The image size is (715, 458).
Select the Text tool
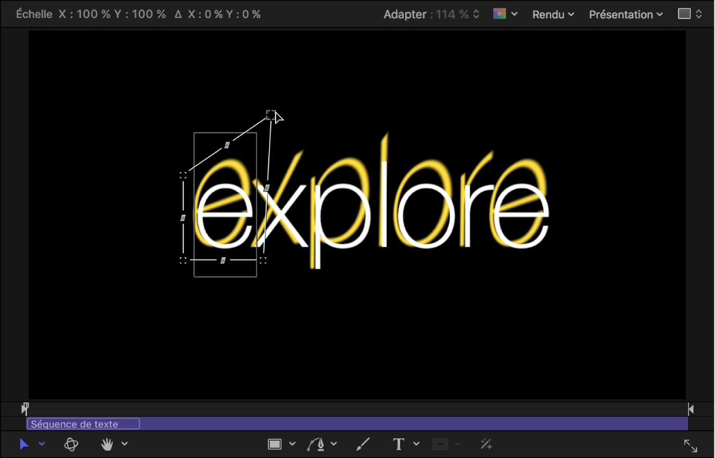tap(399, 444)
